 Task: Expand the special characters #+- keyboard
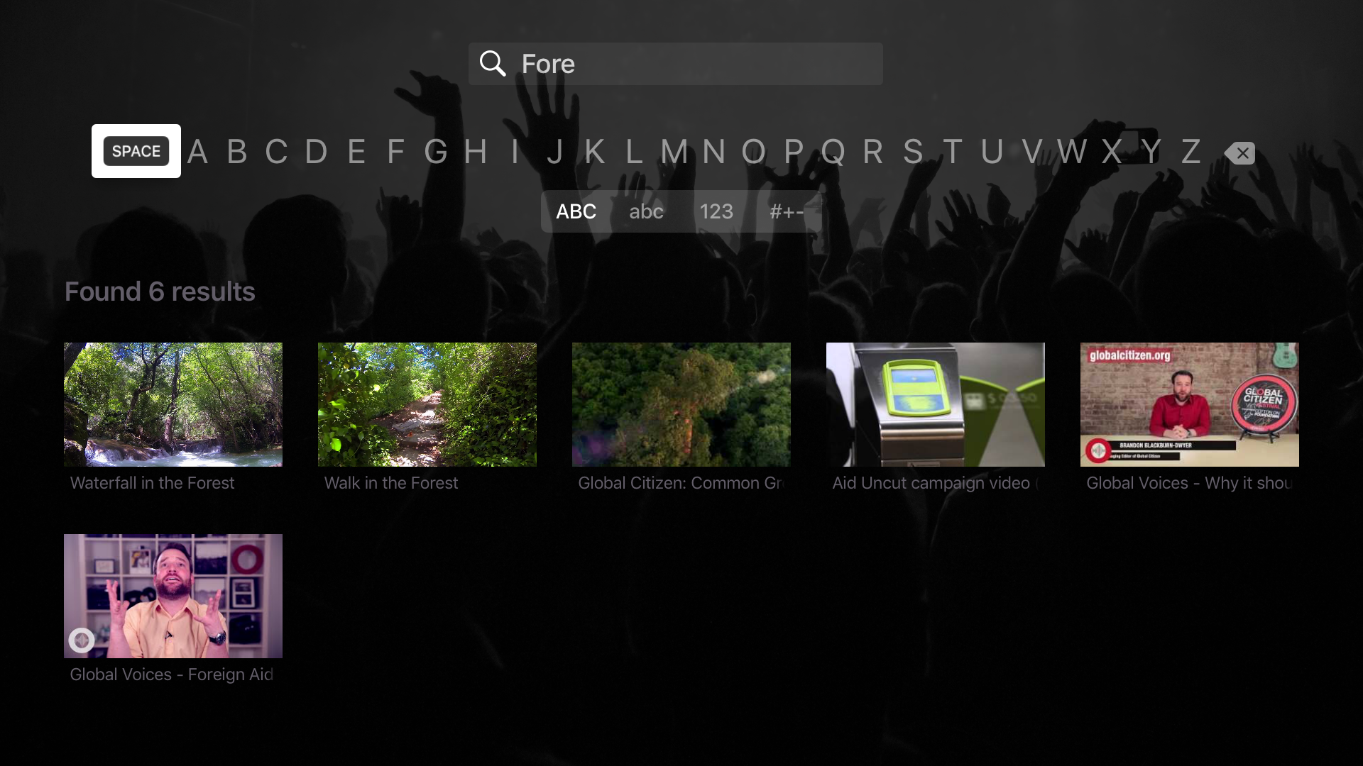787,211
